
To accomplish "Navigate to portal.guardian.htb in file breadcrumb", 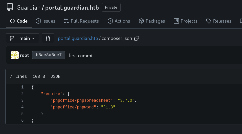I will [78, 38].
